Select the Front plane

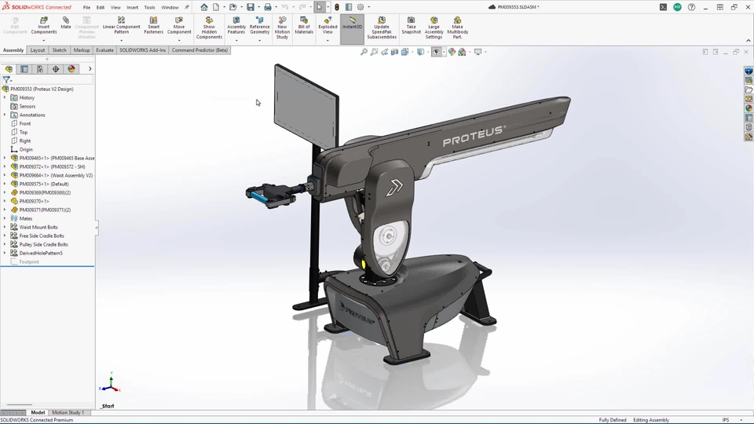(x=25, y=123)
